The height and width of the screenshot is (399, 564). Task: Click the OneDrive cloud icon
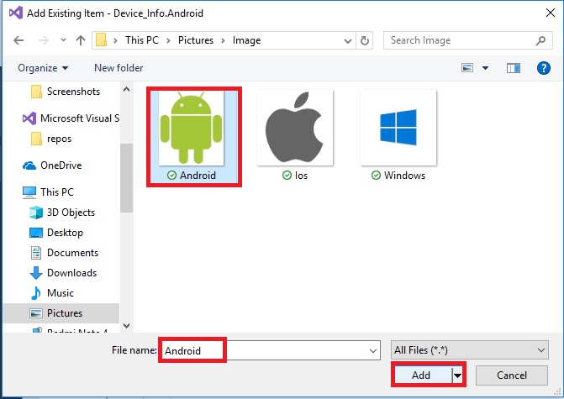pyautogui.click(x=29, y=165)
